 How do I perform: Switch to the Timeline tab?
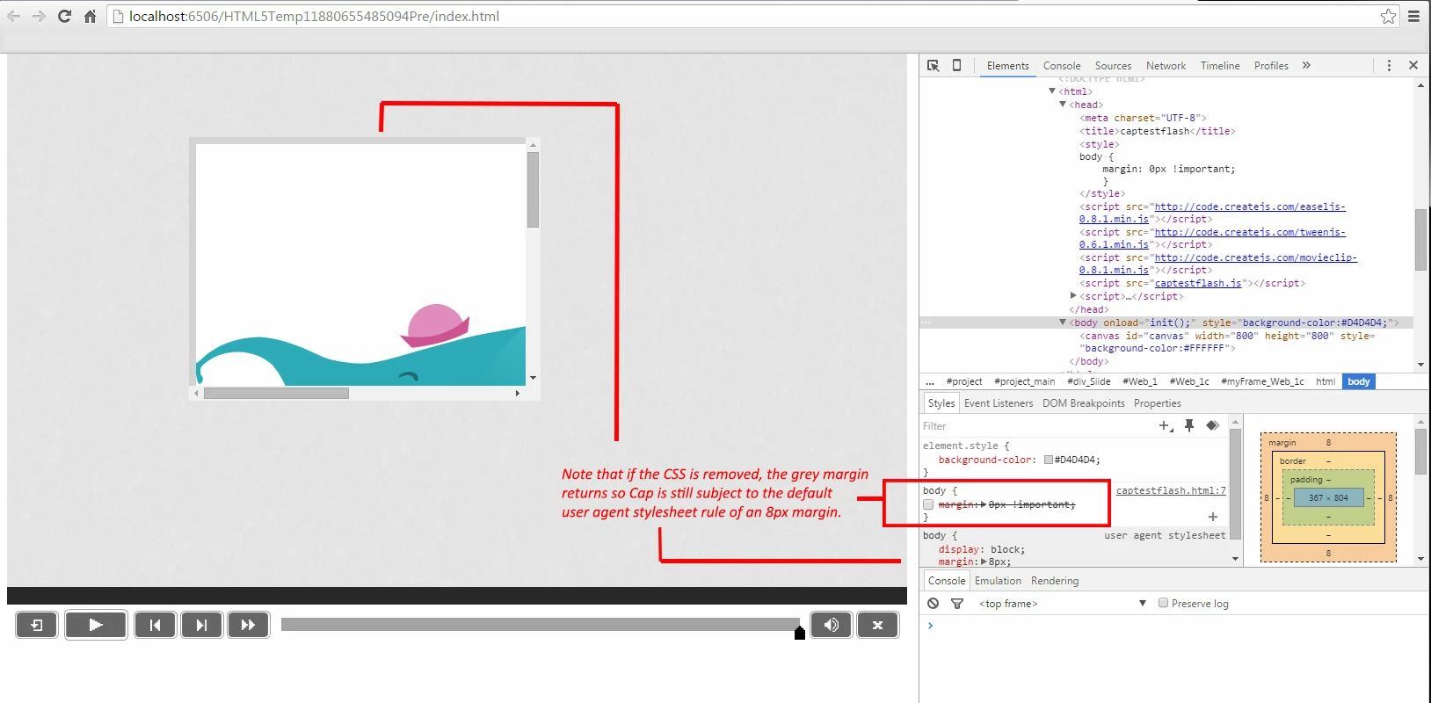pos(1220,66)
